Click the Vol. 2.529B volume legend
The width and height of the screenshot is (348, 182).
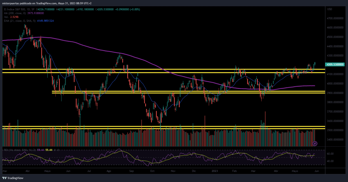tap(11, 17)
